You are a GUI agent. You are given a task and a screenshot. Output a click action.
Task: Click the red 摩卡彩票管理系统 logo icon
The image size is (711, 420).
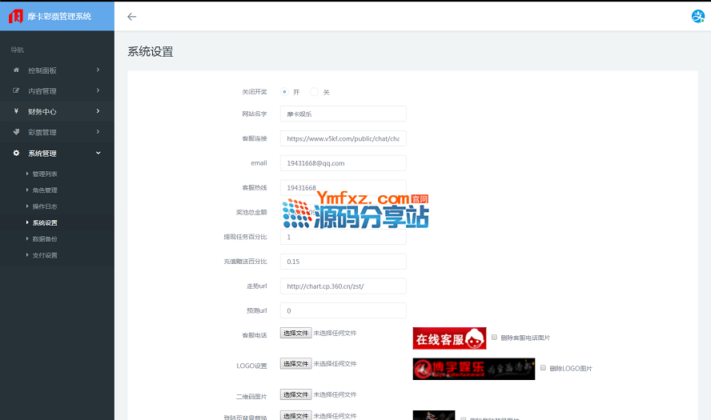pos(16,16)
